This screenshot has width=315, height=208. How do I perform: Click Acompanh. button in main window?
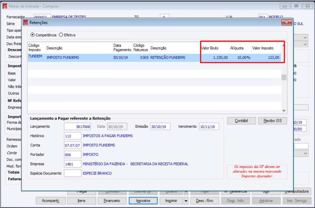point(51,201)
